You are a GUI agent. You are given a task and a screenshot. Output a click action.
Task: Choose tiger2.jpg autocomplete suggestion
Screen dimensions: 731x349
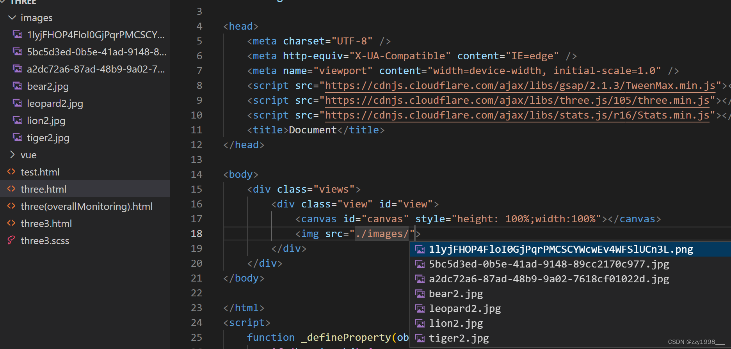click(571, 338)
